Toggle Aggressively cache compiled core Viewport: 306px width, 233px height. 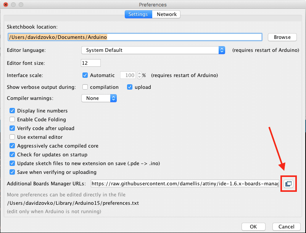coord(12,146)
